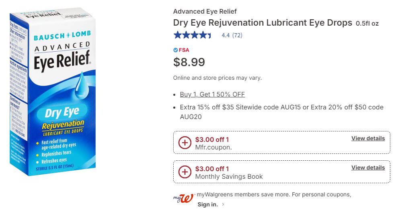
Task: Click the $8.99 price
Action: coord(189,62)
